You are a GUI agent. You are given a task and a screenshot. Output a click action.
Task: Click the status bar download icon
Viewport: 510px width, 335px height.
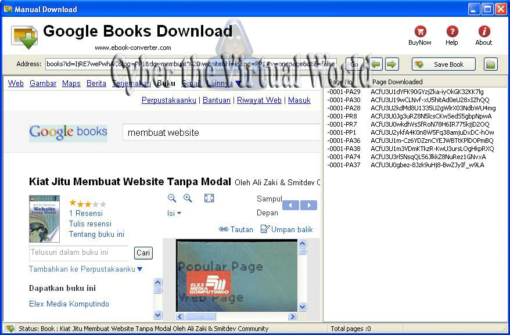[x=10, y=329]
